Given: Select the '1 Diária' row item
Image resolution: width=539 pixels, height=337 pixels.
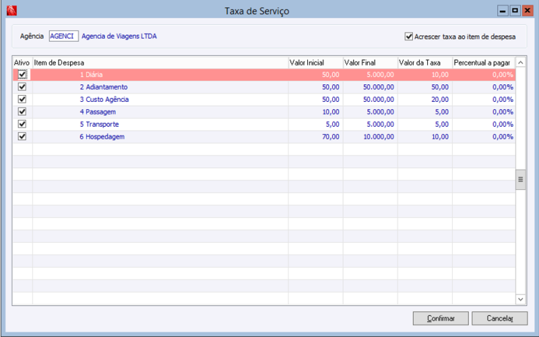Looking at the screenshot, I should (91, 75).
